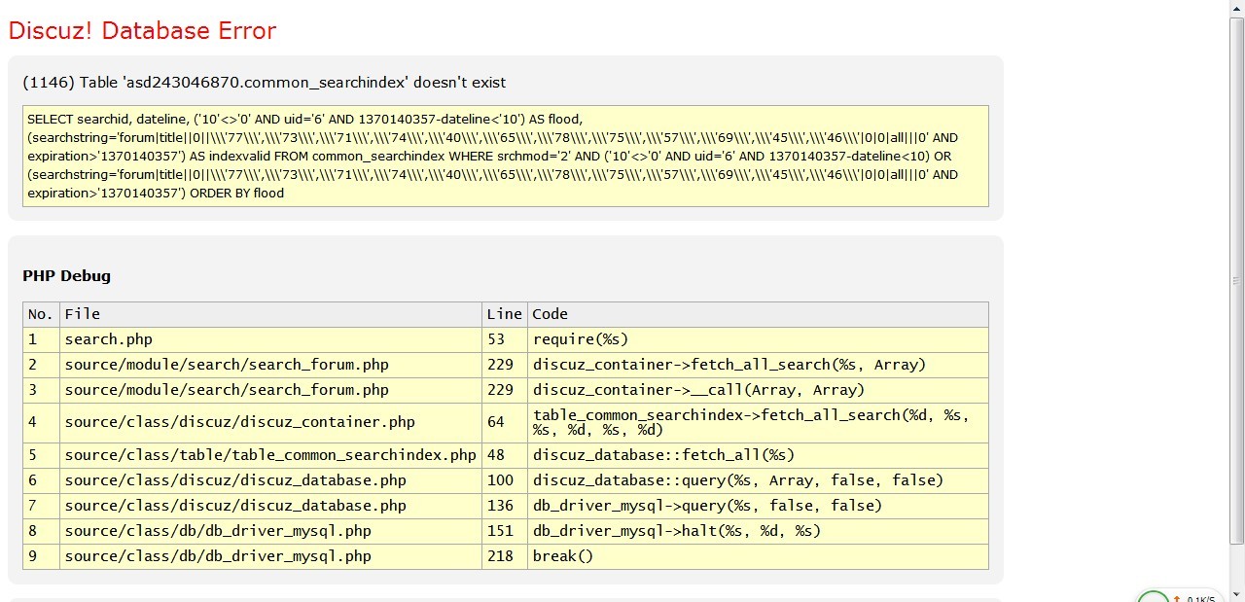Click the scrollbar up arrow
This screenshot has width=1245, height=602.
pos(1237,8)
